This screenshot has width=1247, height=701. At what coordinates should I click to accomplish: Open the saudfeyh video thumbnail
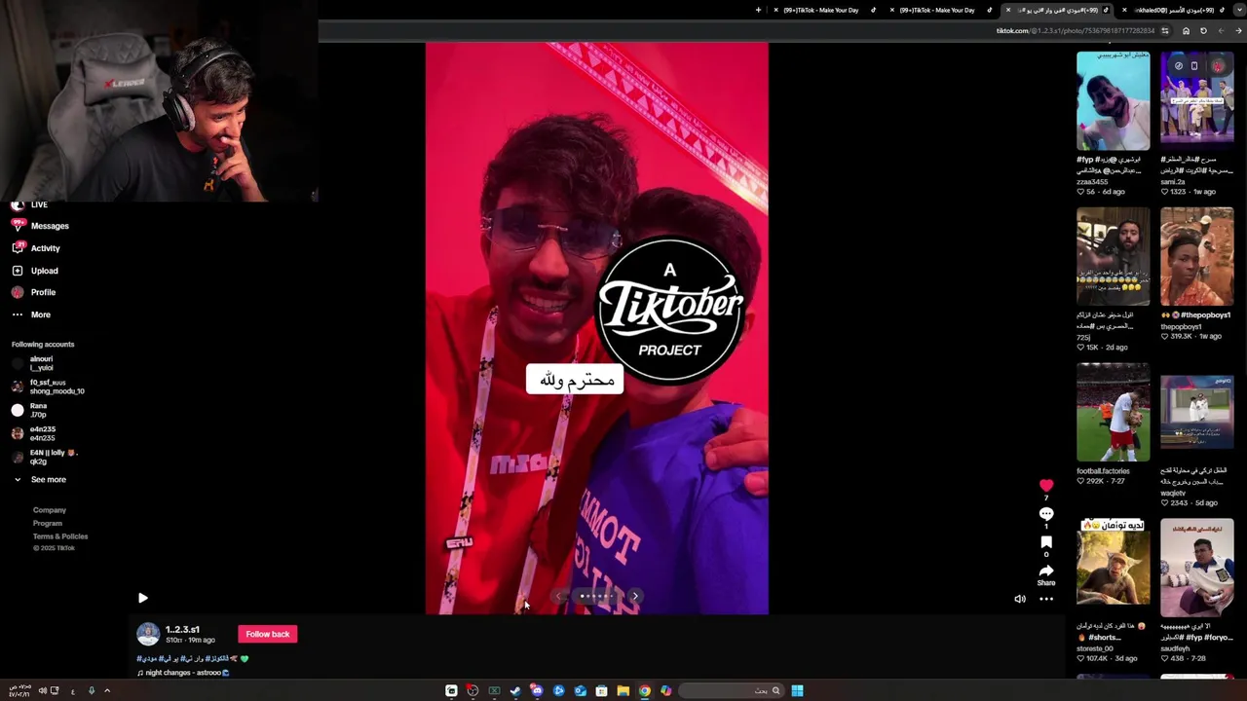coord(1196,568)
